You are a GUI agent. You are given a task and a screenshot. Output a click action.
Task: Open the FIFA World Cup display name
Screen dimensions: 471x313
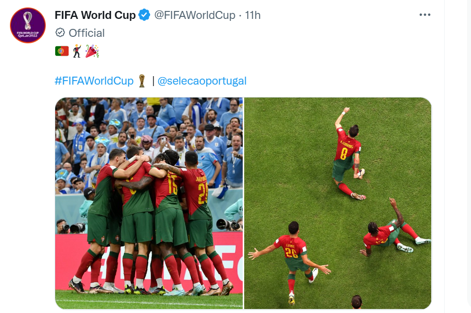[x=95, y=15]
